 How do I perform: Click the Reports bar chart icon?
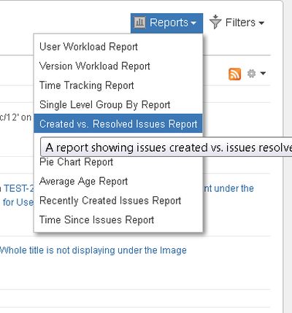coord(140,23)
